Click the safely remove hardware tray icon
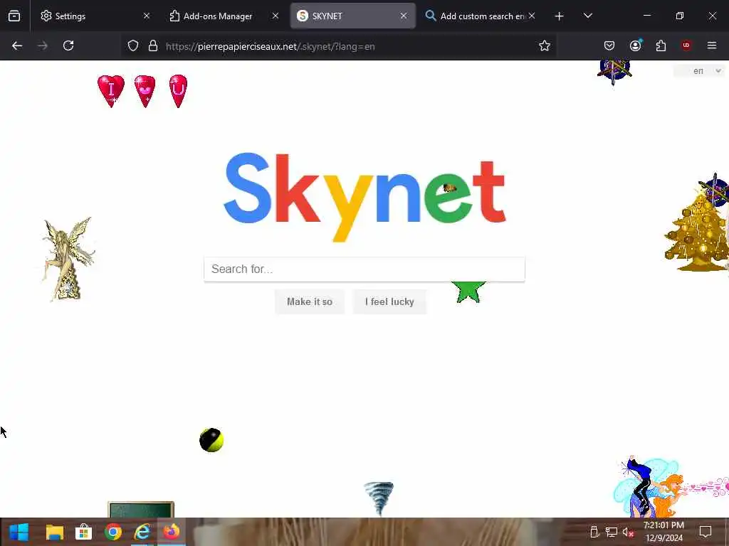 594,532
